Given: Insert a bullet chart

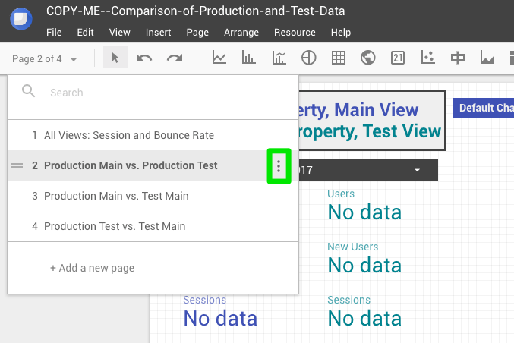Looking at the screenshot, I should 458,58.
